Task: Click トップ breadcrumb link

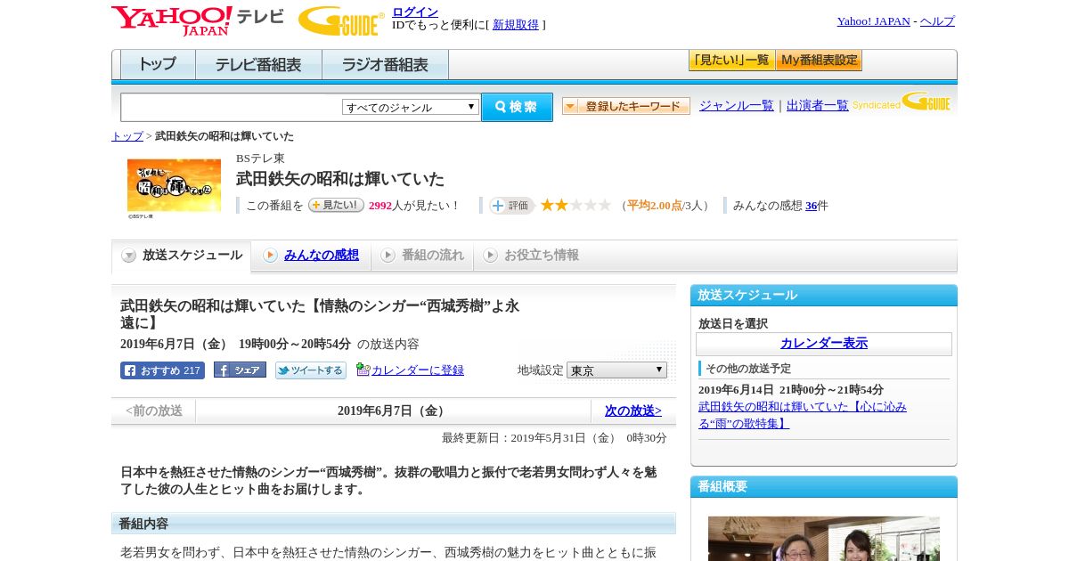Action: 127,136
